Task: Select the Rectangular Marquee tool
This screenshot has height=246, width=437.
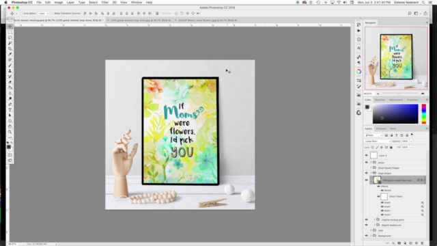Action: click(x=10, y=32)
